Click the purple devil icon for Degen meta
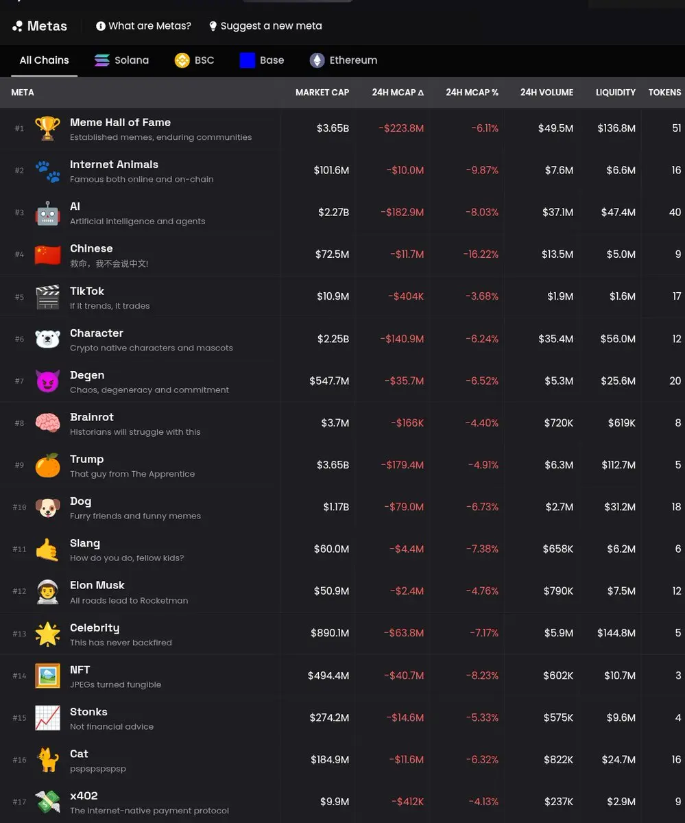This screenshot has height=823, width=685. pyautogui.click(x=48, y=381)
